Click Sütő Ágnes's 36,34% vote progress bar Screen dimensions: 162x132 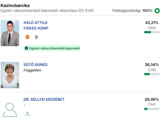152,74
